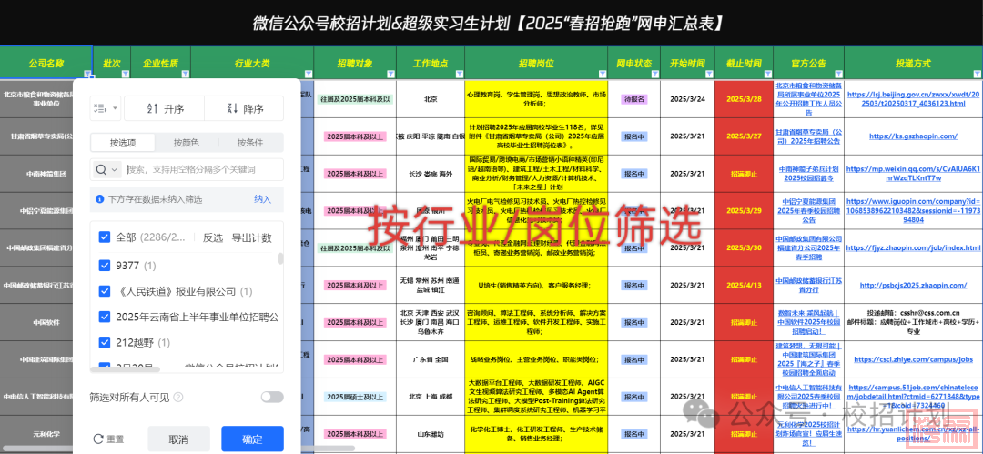Image resolution: width=983 pixels, height=454 pixels.
Task: Open filter icon on 公司名称 column header
Action: coord(87,74)
